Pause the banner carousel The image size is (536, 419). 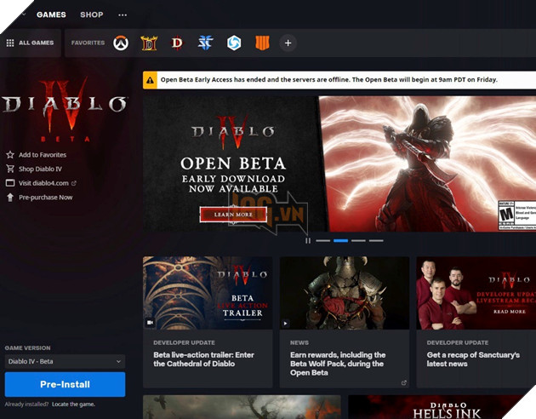click(x=308, y=241)
